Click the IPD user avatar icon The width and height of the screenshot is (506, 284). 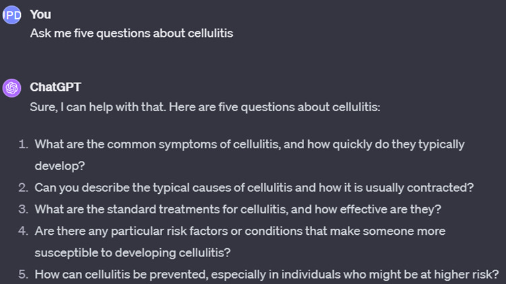(x=12, y=15)
